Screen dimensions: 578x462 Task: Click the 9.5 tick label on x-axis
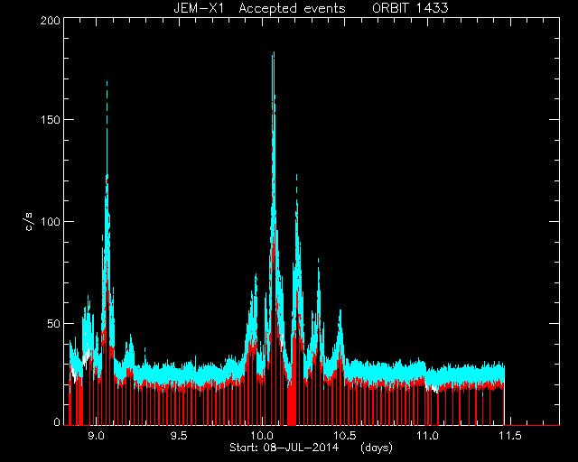179,436
